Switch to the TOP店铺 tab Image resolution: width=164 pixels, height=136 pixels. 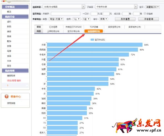coord(94,27)
